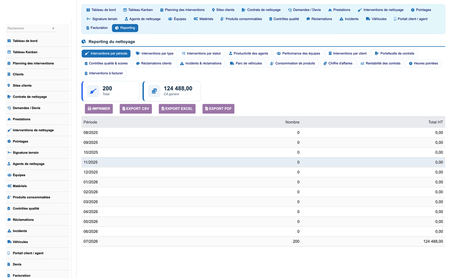The height and width of the screenshot is (278, 450).
Task: Click the Pointages clock icon in sidebar
Action: pos(9,141)
